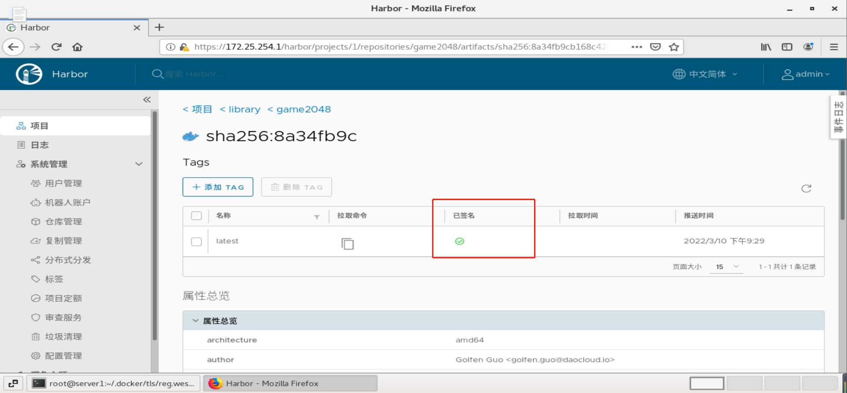The width and height of the screenshot is (847, 393).
Task: Sort by 名称 column header
Action: click(x=224, y=215)
